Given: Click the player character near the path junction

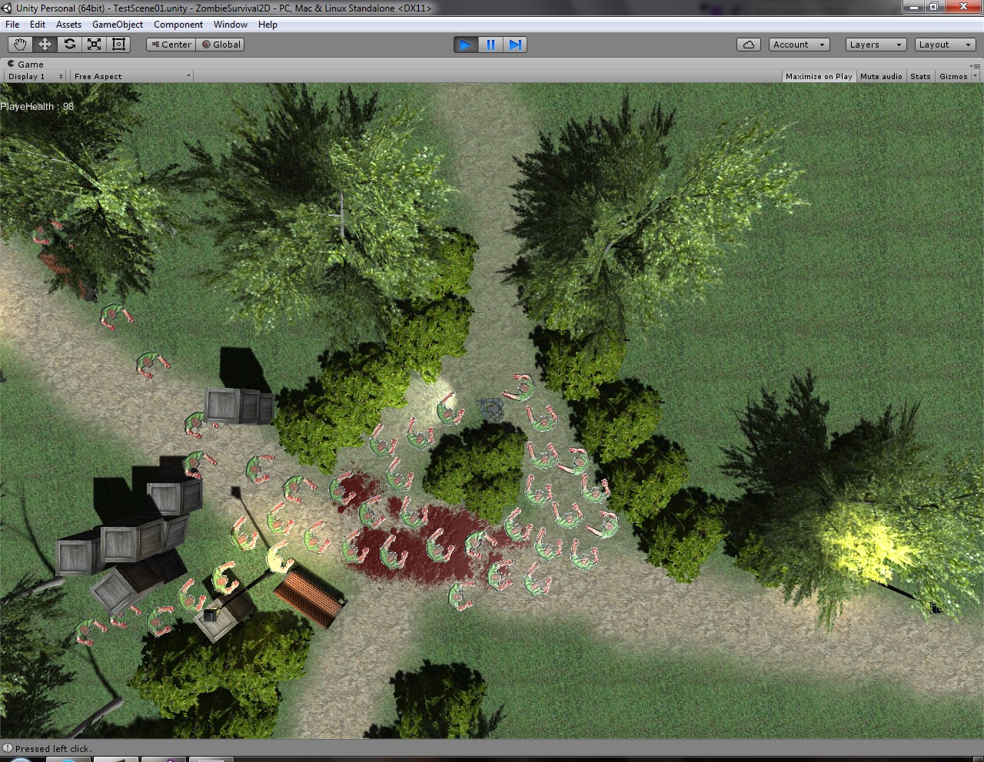Looking at the screenshot, I should pyautogui.click(x=492, y=409).
